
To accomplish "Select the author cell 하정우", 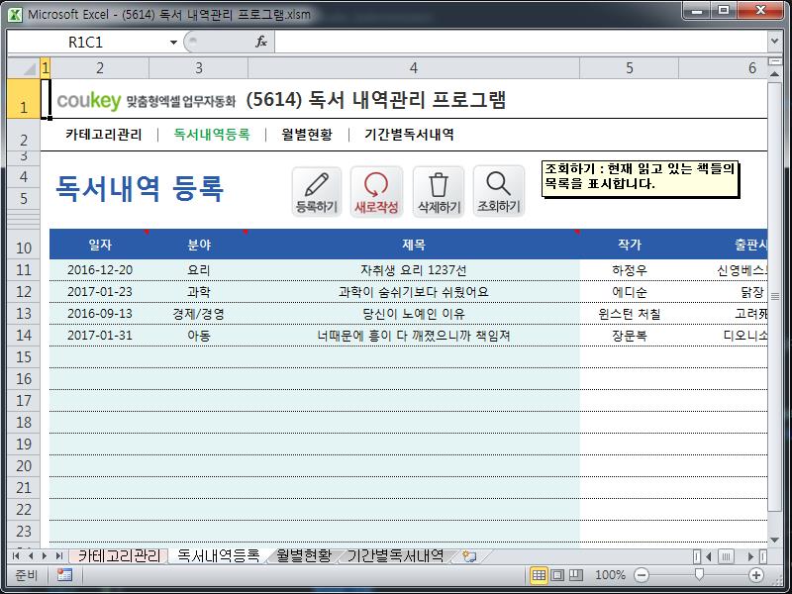I will click(x=630, y=270).
